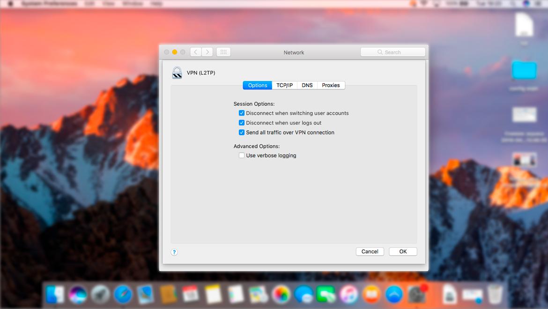The image size is (548, 309).
Task: Select the blue folder on the desktop
Action: coord(524,70)
